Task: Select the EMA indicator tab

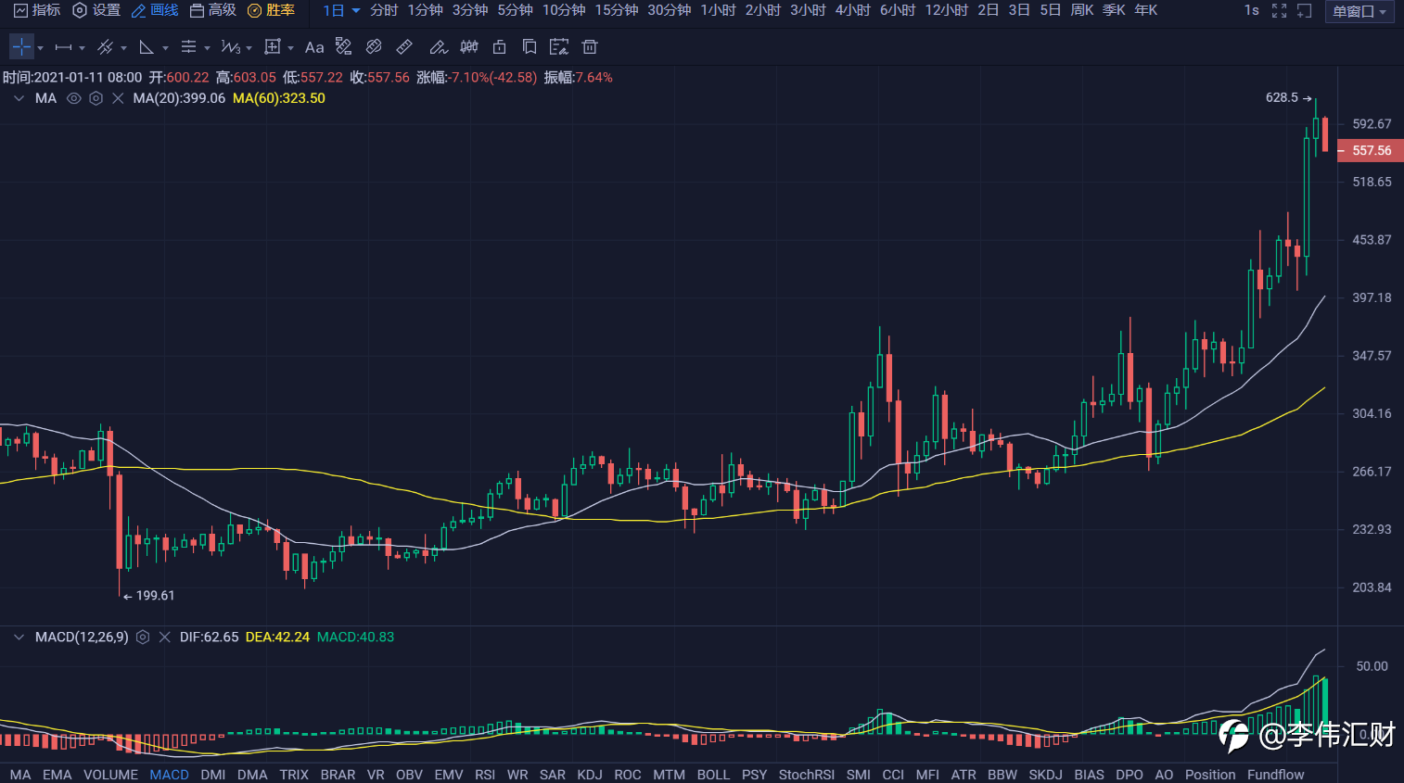Action: tap(57, 775)
